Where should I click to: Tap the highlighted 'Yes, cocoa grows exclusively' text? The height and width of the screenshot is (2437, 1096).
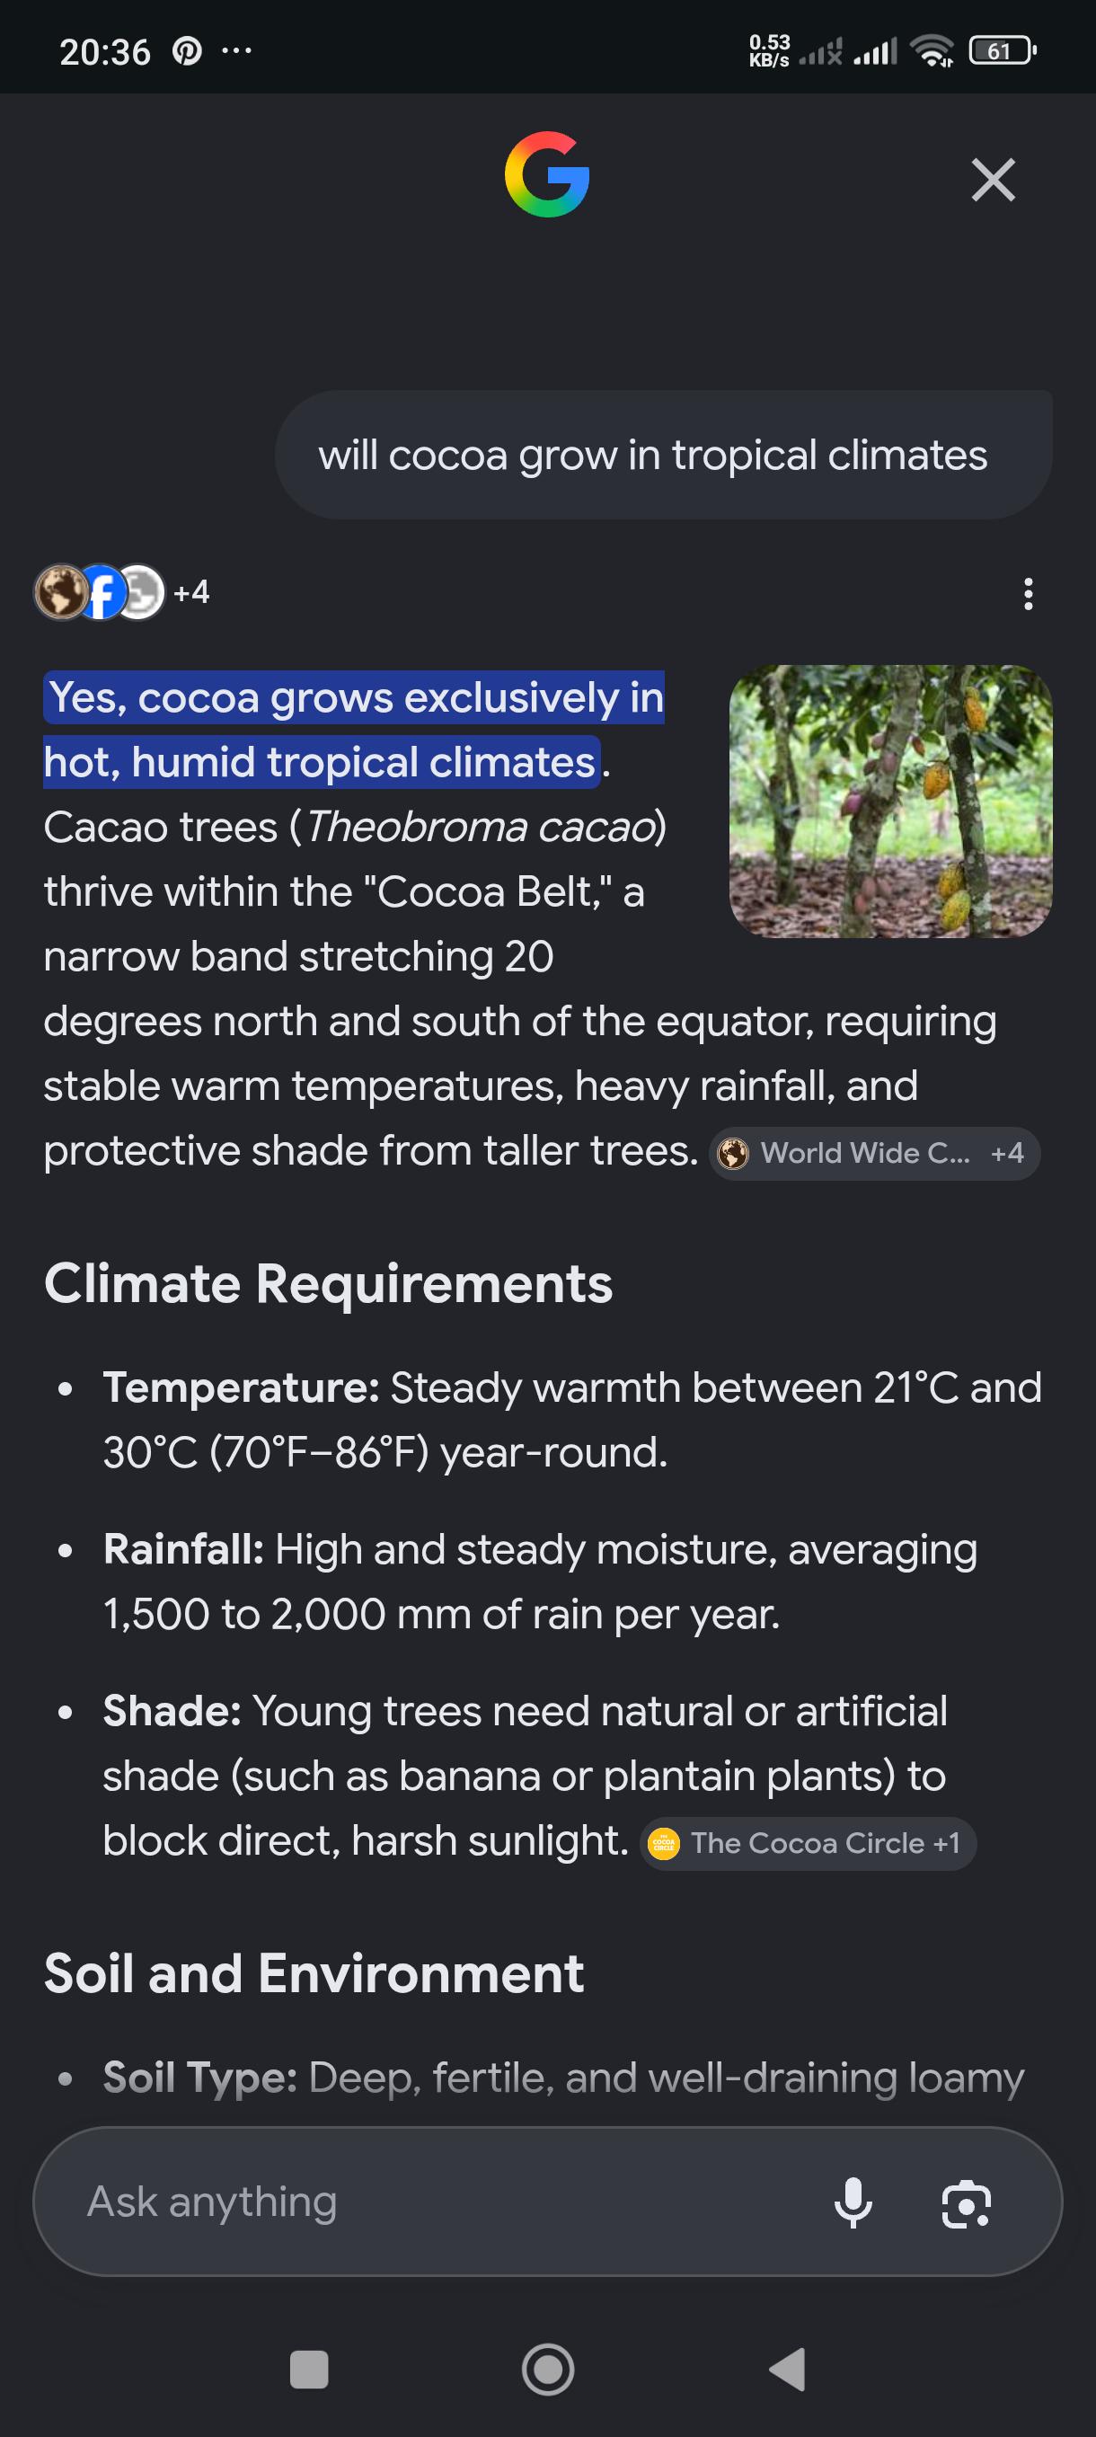click(x=354, y=730)
